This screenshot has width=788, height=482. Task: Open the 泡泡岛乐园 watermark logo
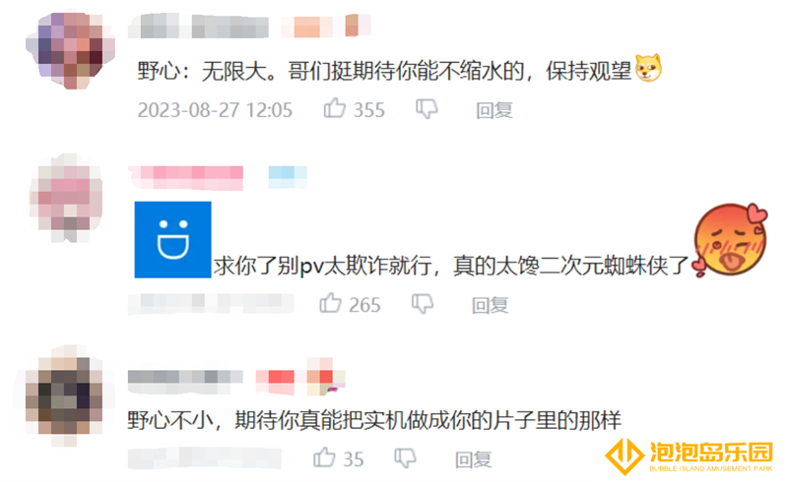tap(689, 456)
